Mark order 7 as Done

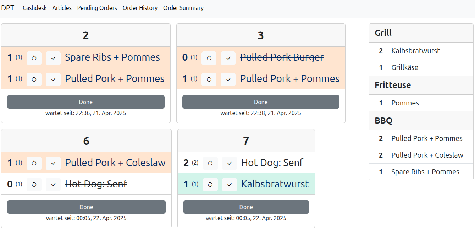click(246, 207)
